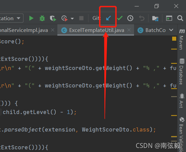Screen dimensions: 186x152
Task: Close the ExcelTemplateUtil.java tab
Action: tap(129, 30)
